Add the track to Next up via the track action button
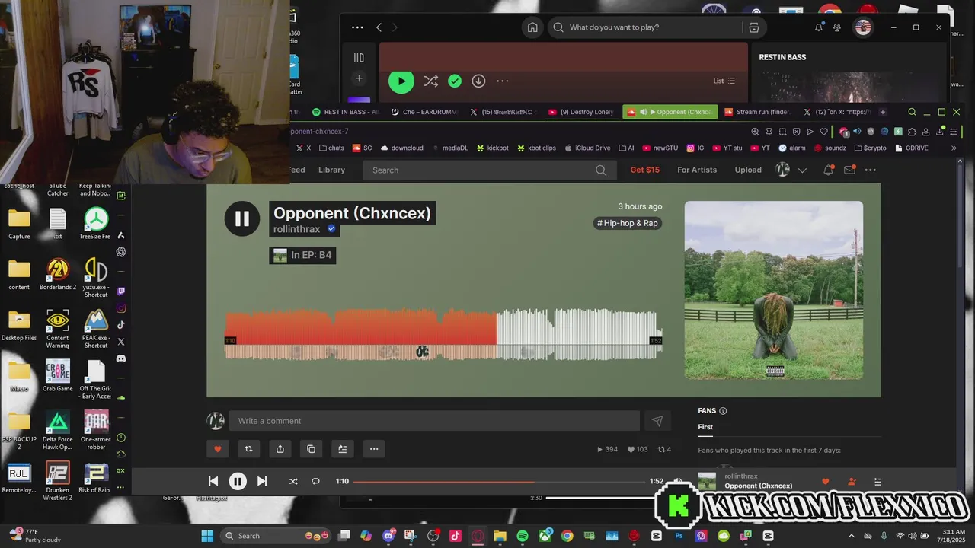The width and height of the screenshot is (975, 548). click(342, 449)
